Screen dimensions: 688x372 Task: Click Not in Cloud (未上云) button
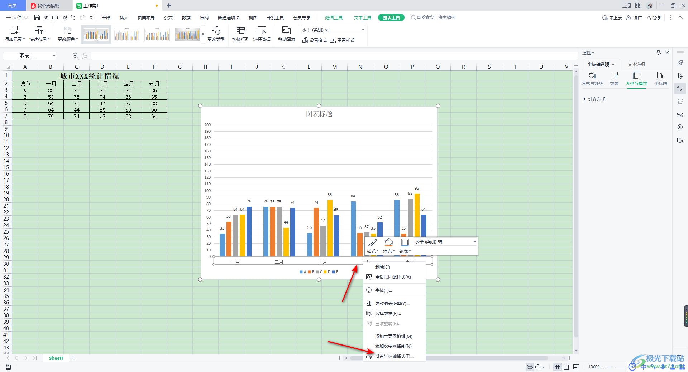(x=612, y=18)
